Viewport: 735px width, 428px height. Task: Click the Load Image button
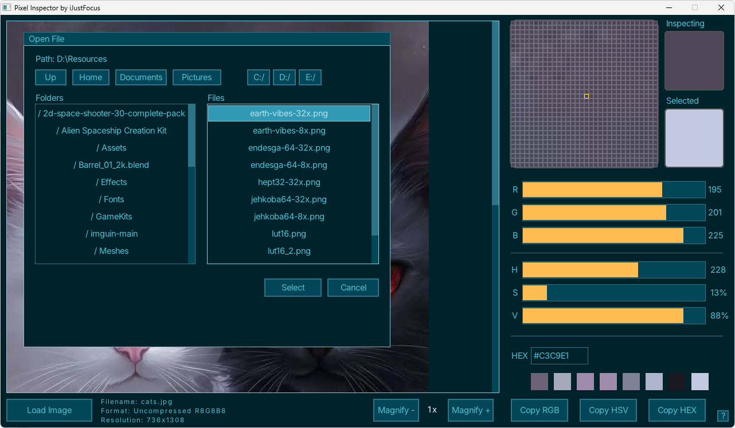coord(49,410)
